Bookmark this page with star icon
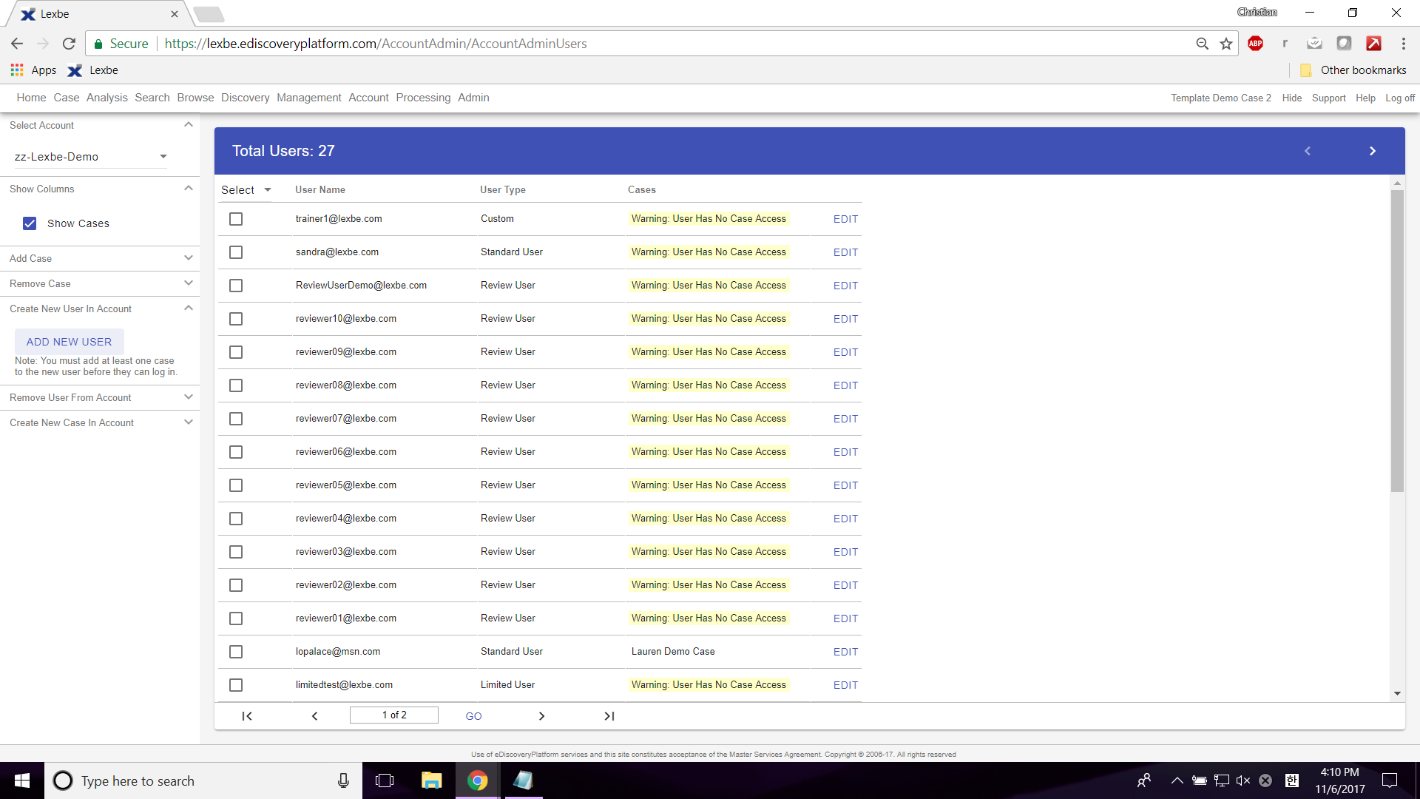 pos(1226,44)
